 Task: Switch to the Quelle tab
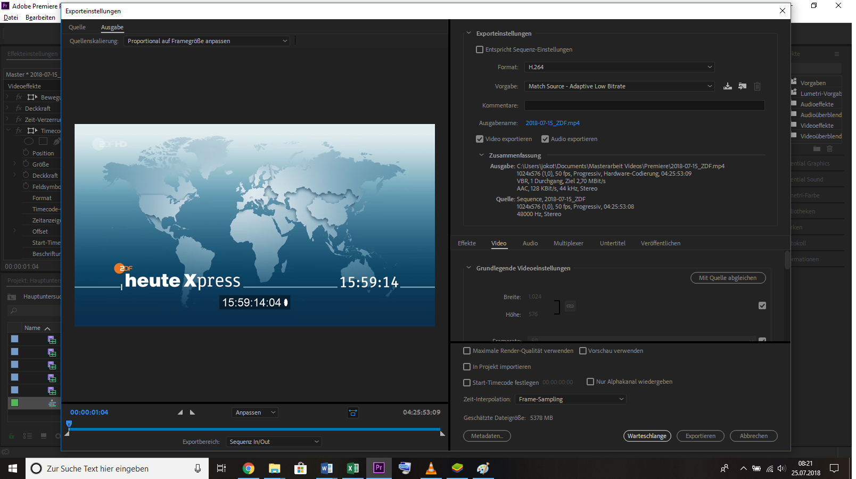77,27
